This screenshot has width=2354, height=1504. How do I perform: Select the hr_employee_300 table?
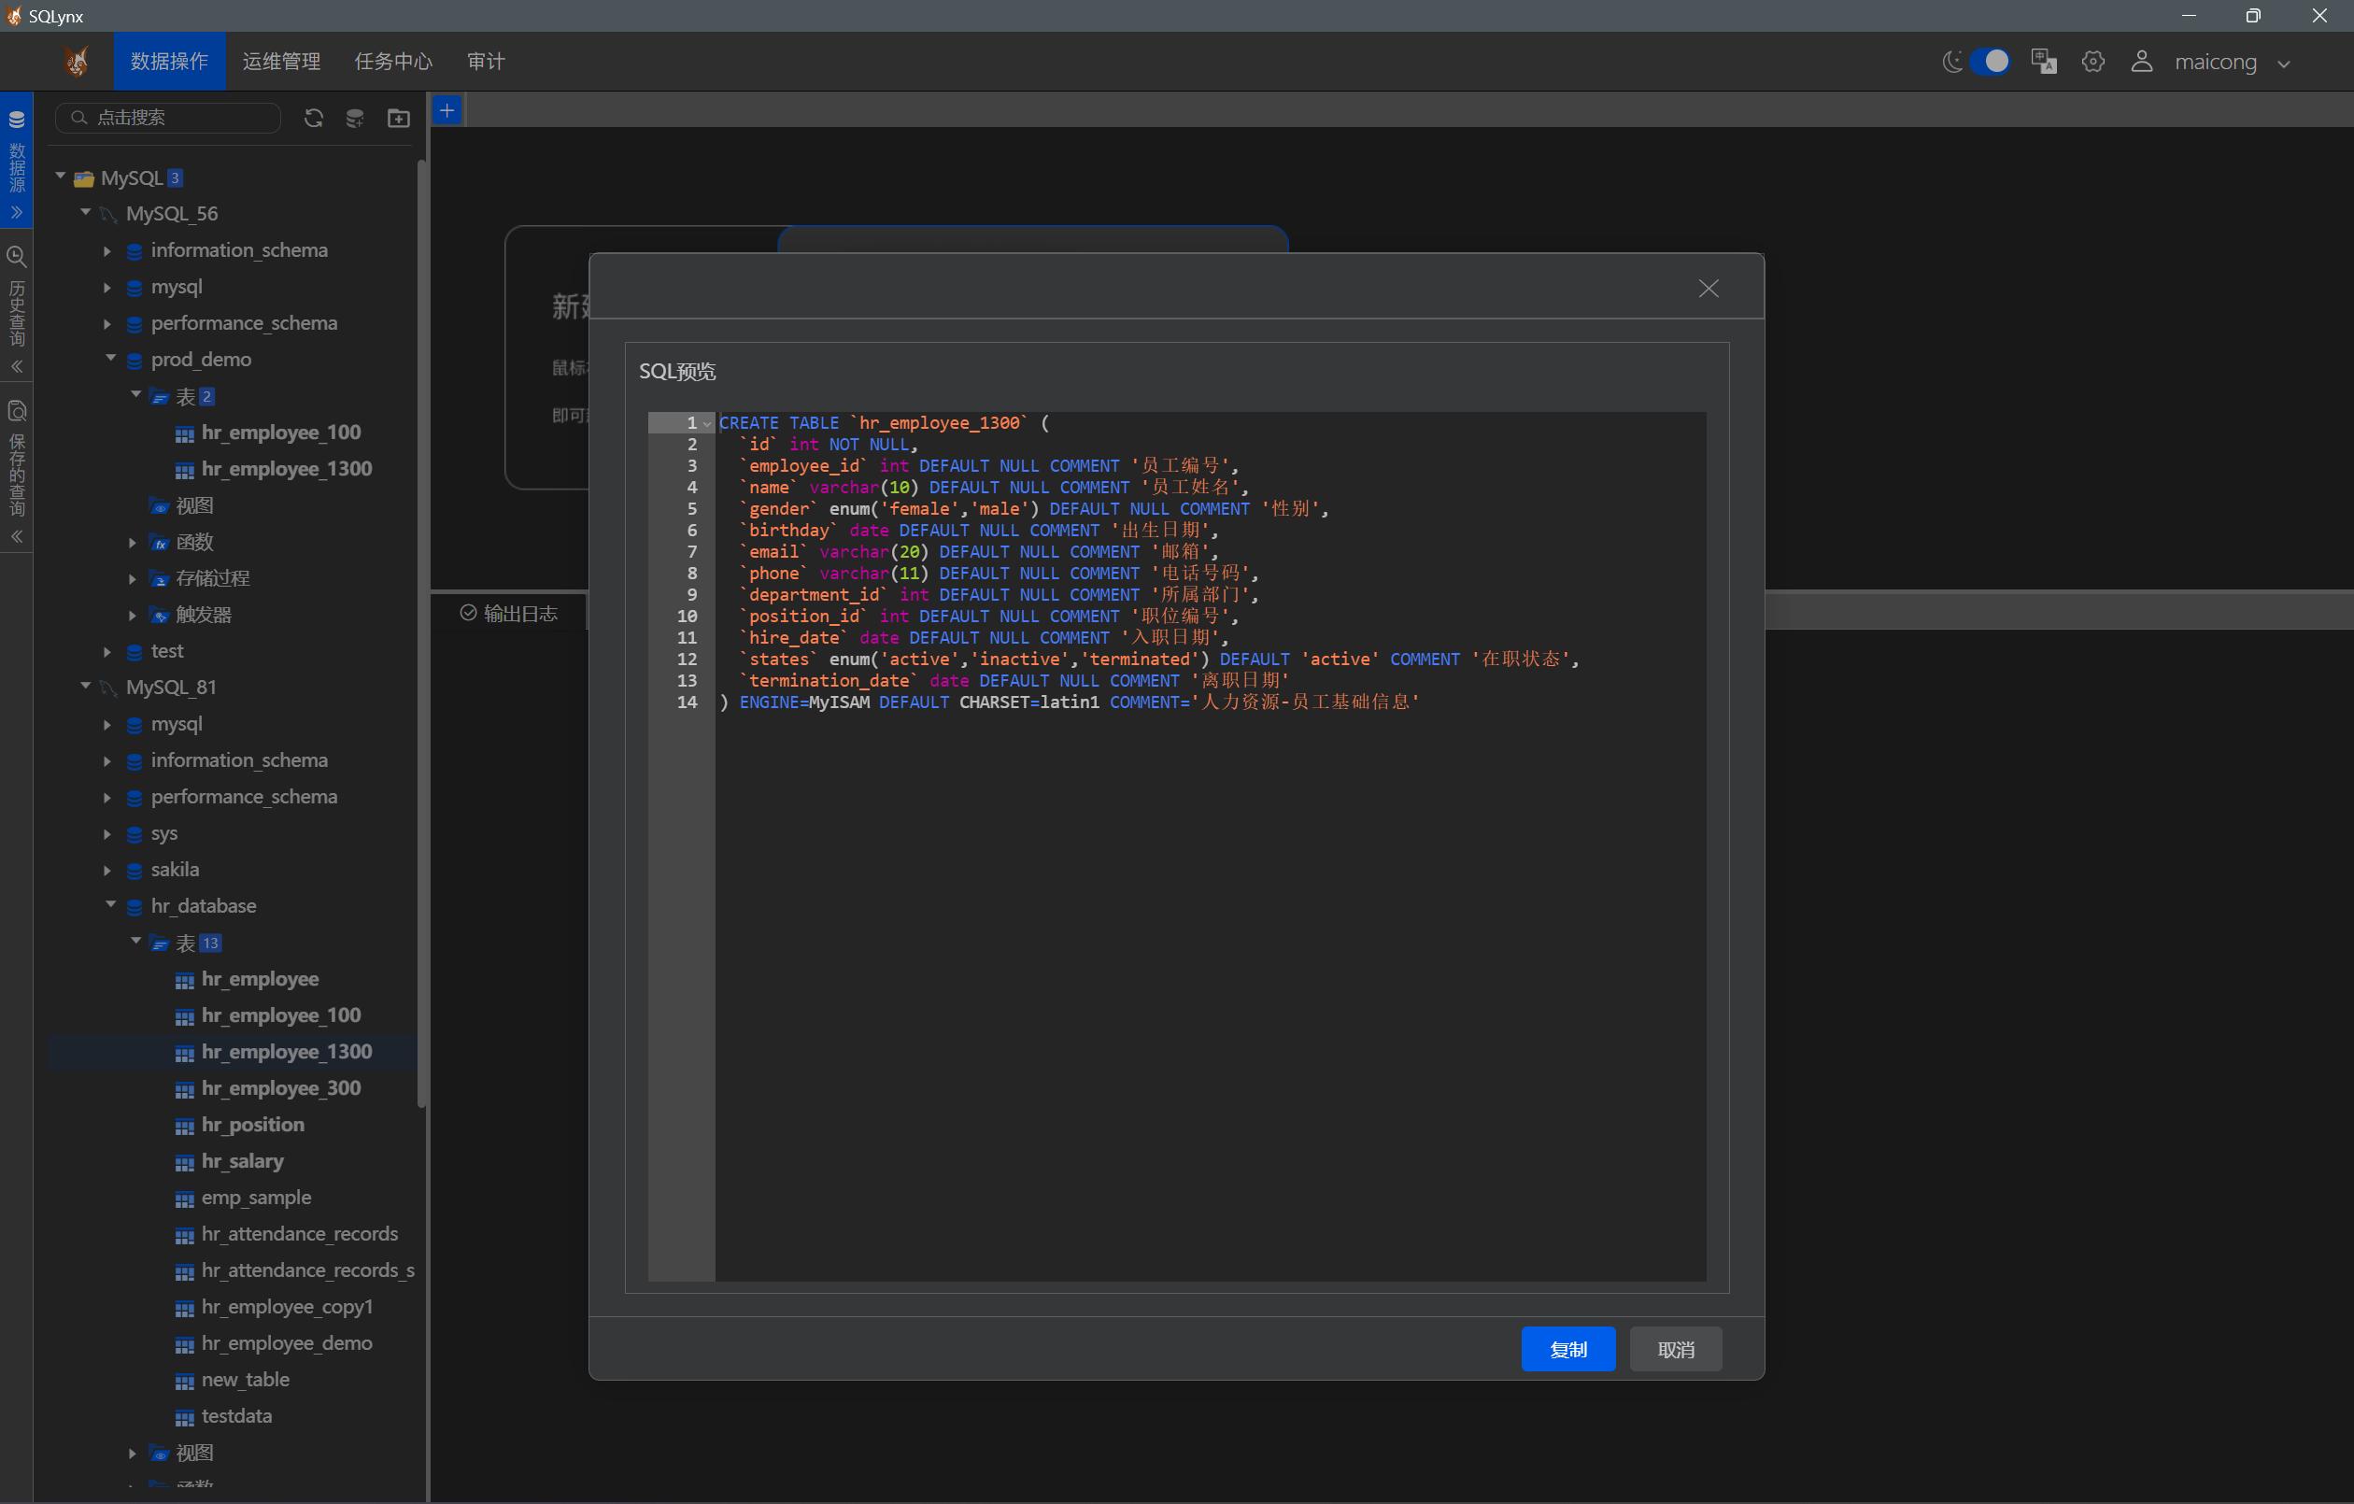[x=280, y=1088]
